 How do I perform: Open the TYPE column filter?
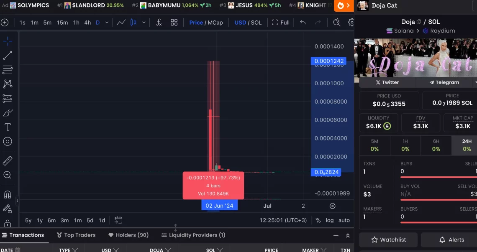tap(75, 250)
